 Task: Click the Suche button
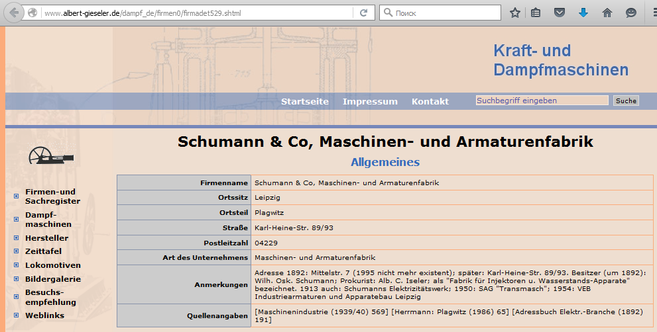pos(626,101)
